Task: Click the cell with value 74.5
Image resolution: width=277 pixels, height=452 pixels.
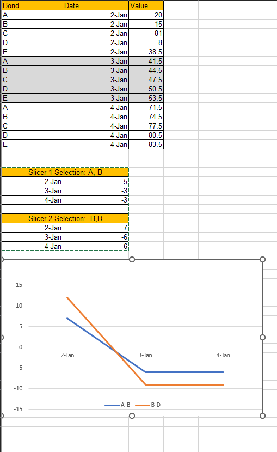Action: 146,117
